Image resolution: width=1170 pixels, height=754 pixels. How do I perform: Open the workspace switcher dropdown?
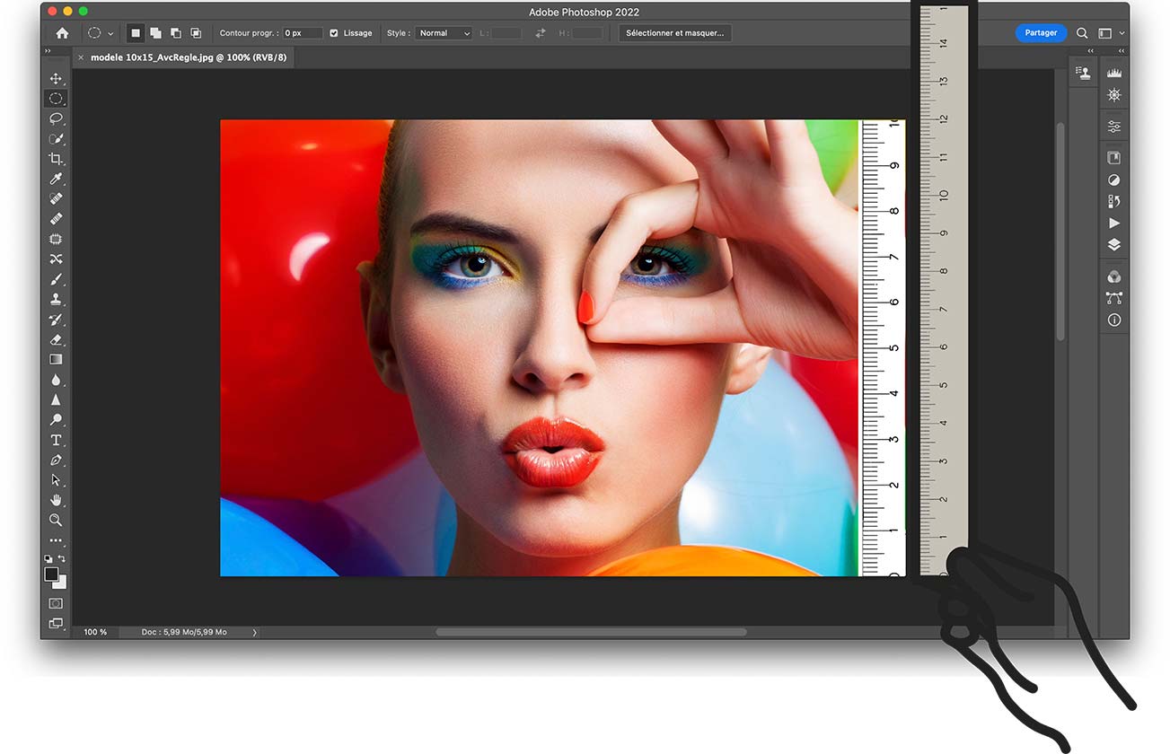click(x=1110, y=33)
